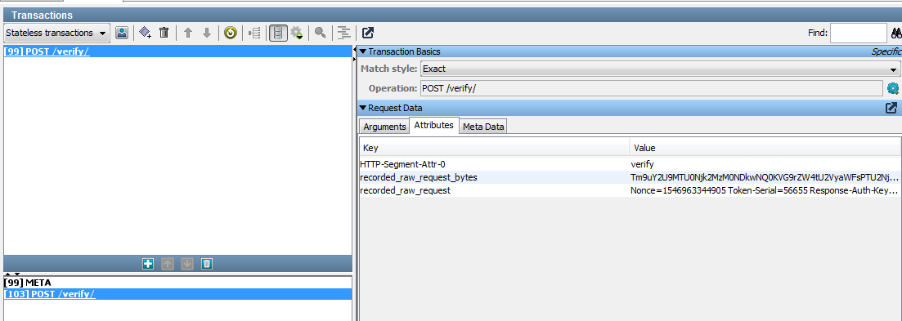Image resolution: width=902 pixels, height=321 pixels.
Task: Select the Attributes tab
Action: coord(433,125)
